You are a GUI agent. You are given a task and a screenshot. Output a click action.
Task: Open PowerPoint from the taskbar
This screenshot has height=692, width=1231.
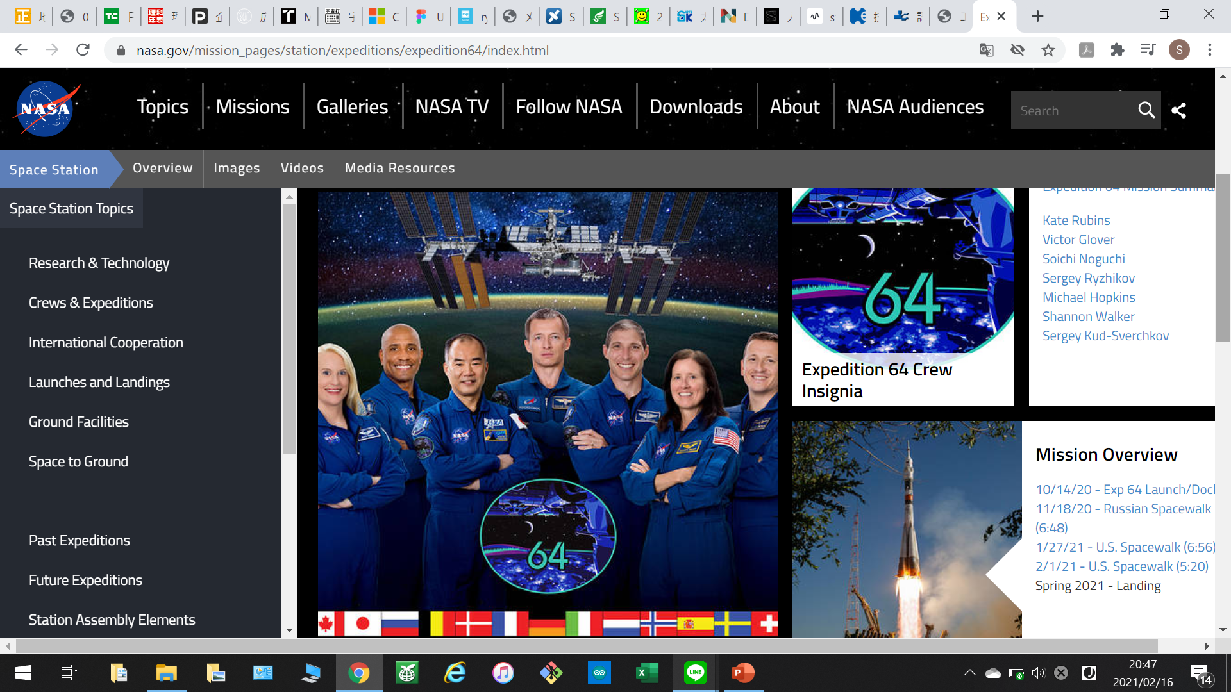point(743,673)
